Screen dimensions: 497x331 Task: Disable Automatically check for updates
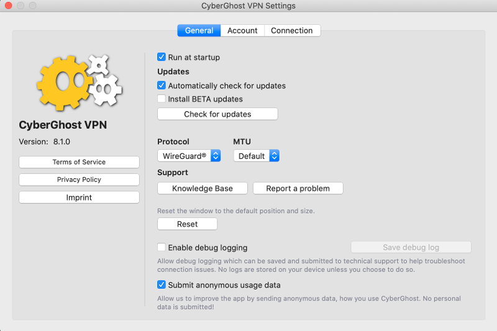click(162, 86)
